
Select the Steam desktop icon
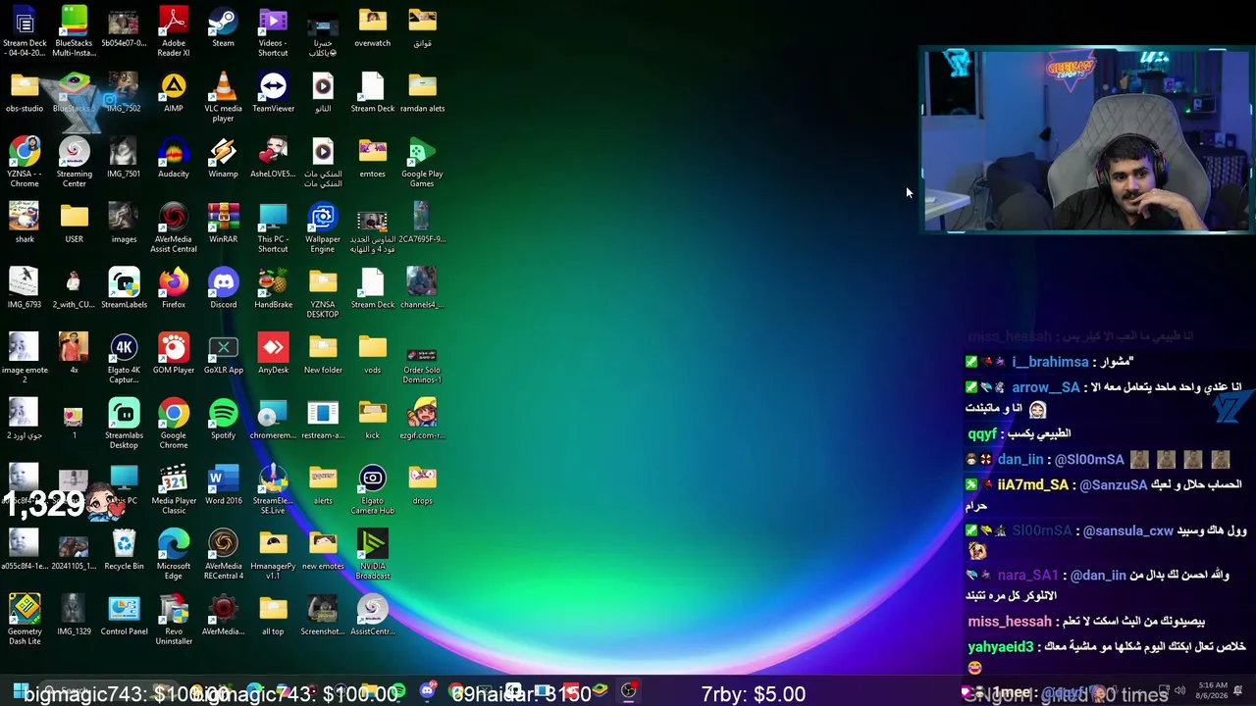point(223,26)
